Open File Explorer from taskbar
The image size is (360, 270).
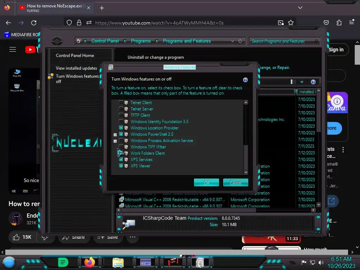point(118,263)
